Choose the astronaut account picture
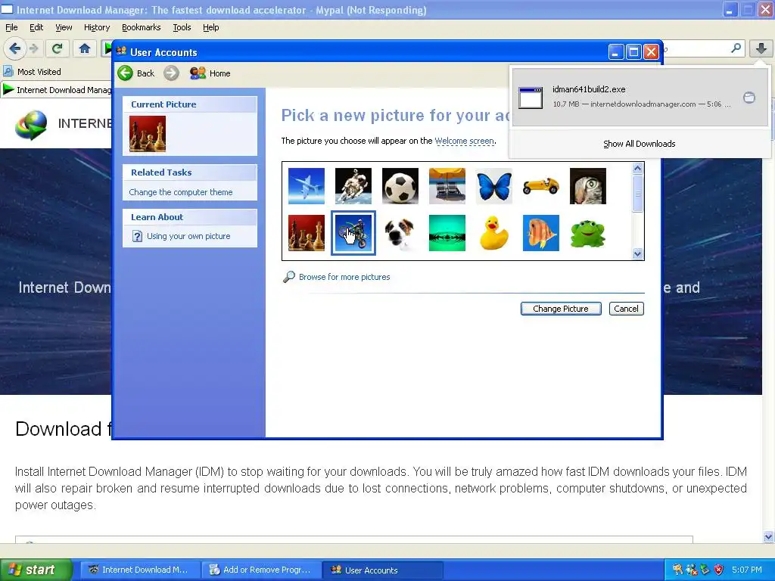Screen dimensions: 775x581 pos(353,186)
